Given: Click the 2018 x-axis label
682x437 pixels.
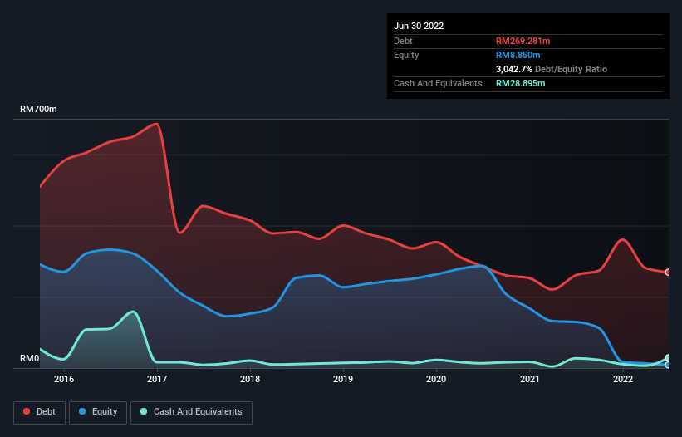Looking at the screenshot, I should click(x=250, y=379).
